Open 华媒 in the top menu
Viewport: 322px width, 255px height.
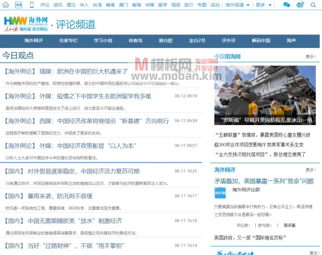pyautogui.click(x=150, y=5)
